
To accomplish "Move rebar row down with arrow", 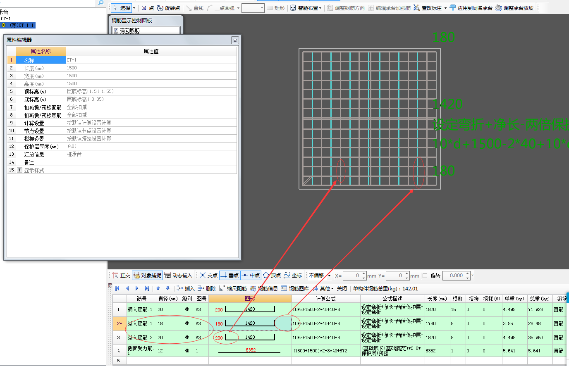I will [x=167, y=288].
